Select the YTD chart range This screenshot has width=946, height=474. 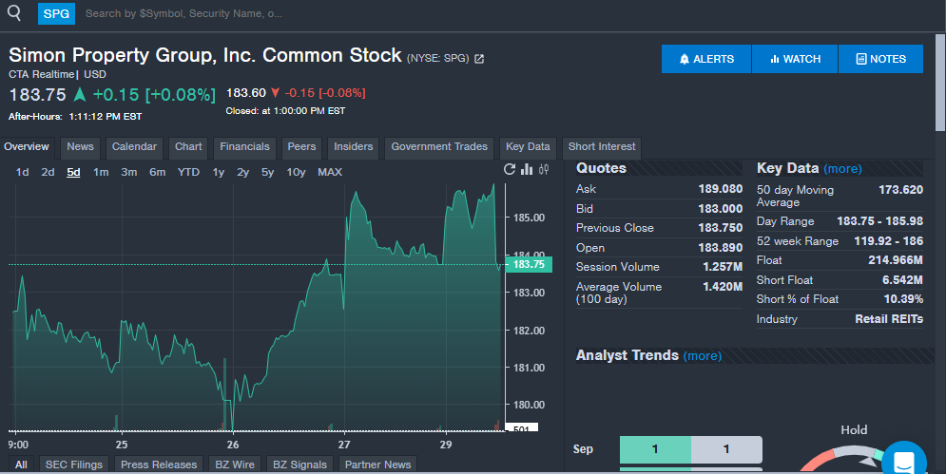click(x=188, y=172)
